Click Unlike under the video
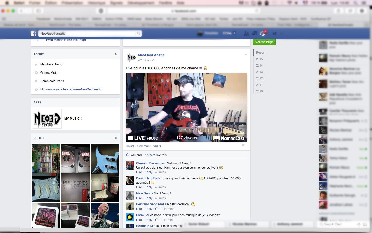The image size is (372, 233). tap(130, 146)
